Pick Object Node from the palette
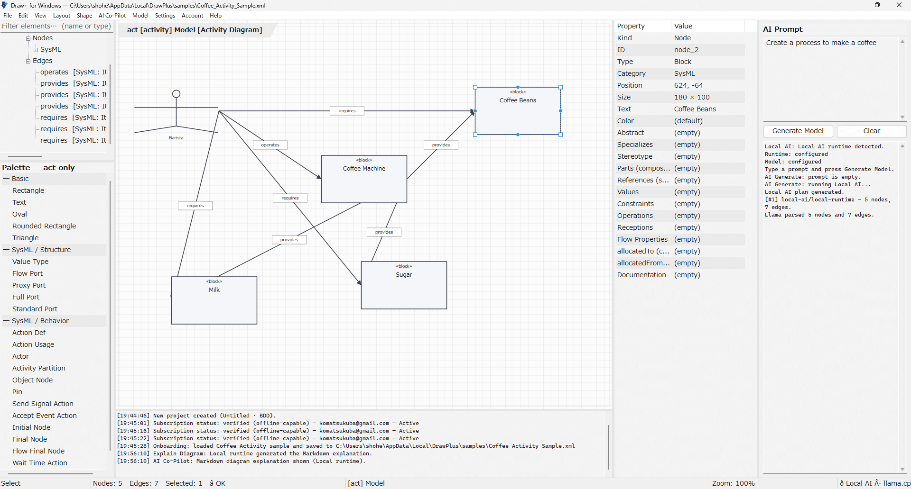Viewport: 911px width, 489px height. 33,380
